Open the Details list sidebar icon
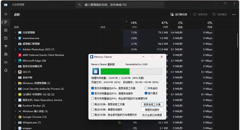The height and width of the screenshot is (130, 240). coord(5,62)
